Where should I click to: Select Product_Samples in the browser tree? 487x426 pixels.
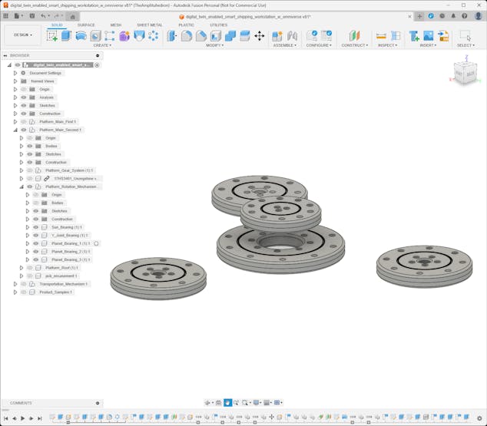55,292
